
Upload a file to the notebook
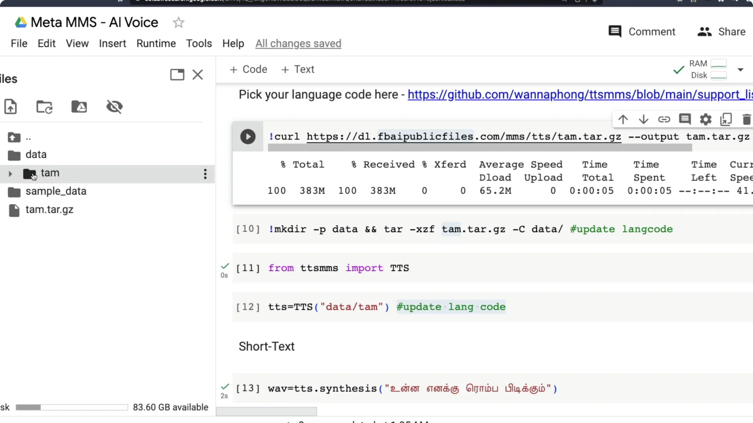(11, 107)
